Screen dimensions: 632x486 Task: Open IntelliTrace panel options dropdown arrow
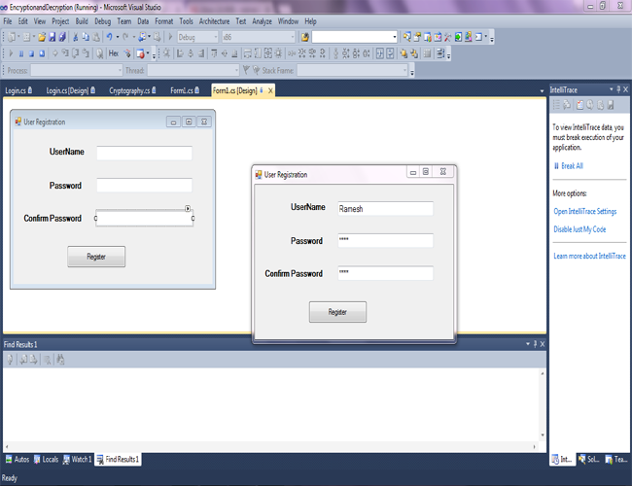tap(611, 89)
